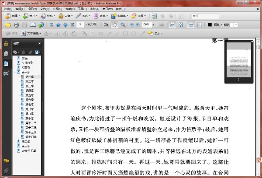Open the Signatures panel icon in sidebar

(x=7, y=73)
